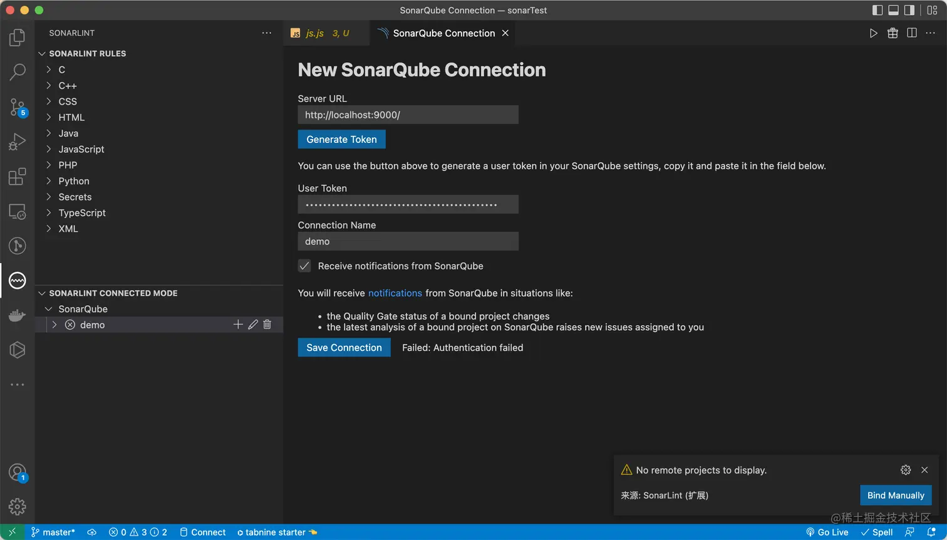This screenshot has height=540, width=947.
Task: Show additional views ellipsis in activity bar
Action: click(x=18, y=384)
